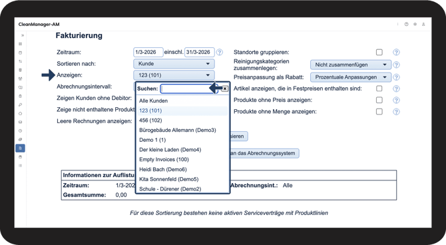Open the settings gear icon top right
The image size is (446, 245).
click(415, 24)
